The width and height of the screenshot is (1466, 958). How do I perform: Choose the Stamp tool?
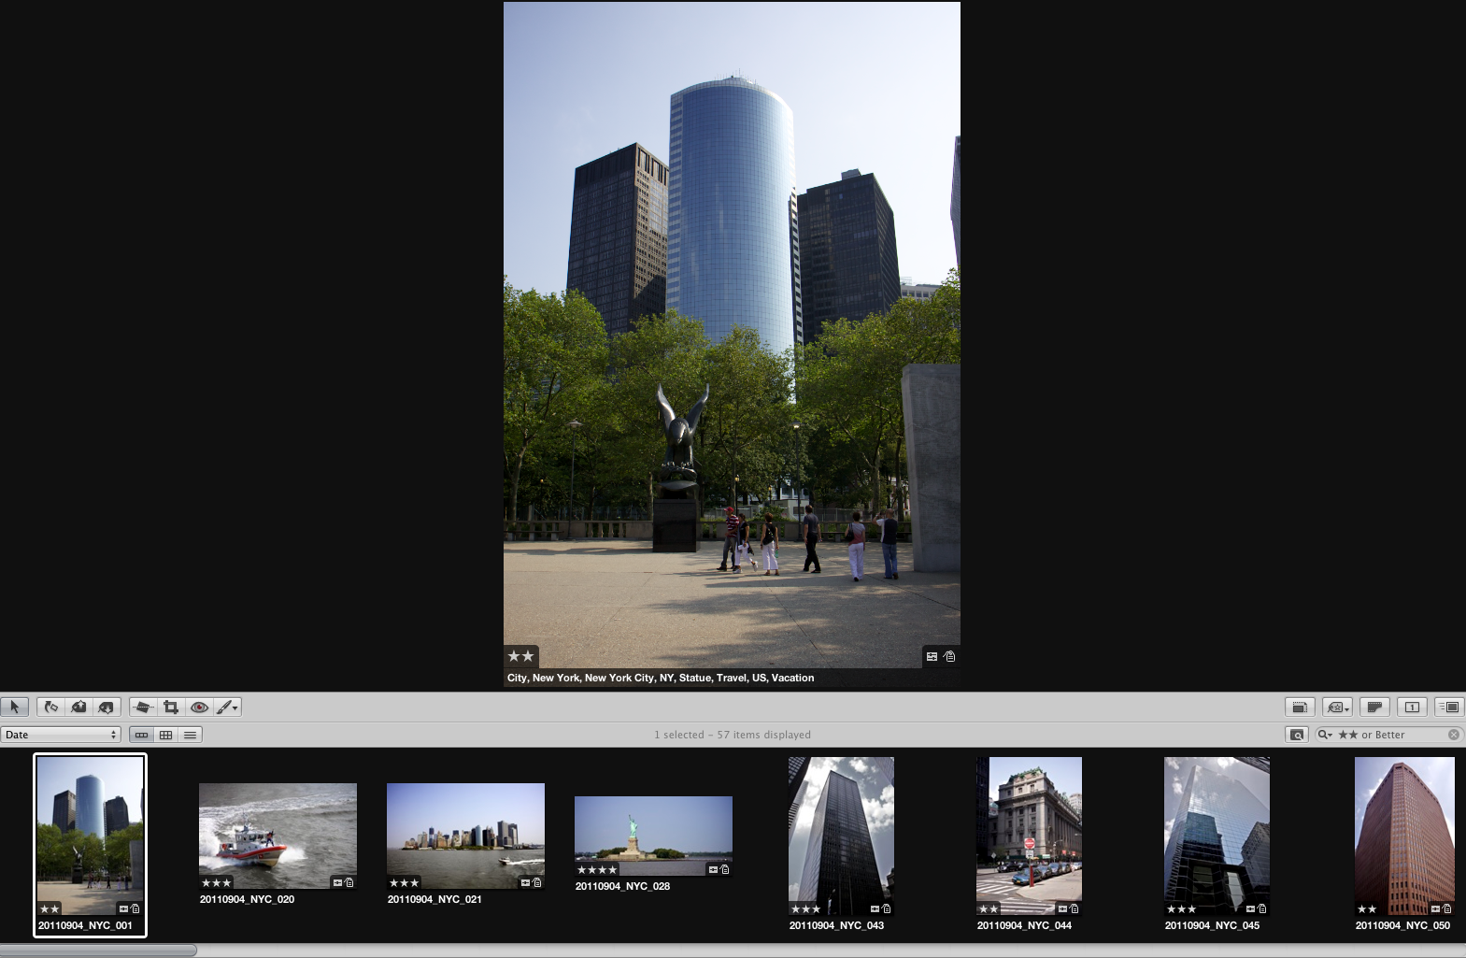(x=107, y=708)
